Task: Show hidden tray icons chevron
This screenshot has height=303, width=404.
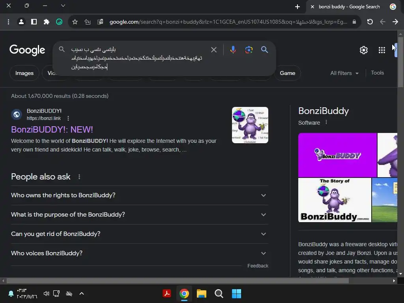Action: point(82,294)
